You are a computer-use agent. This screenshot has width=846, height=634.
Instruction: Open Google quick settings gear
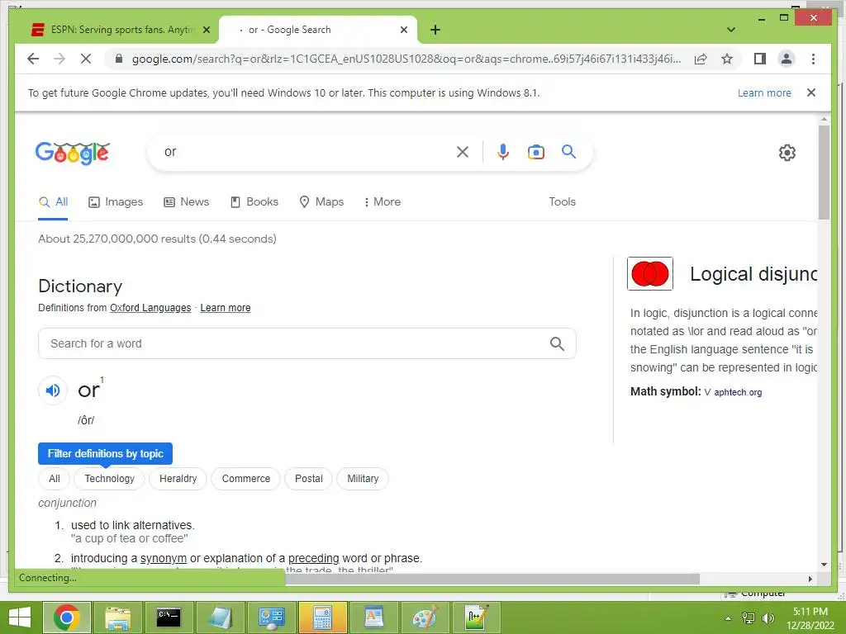pos(787,153)
